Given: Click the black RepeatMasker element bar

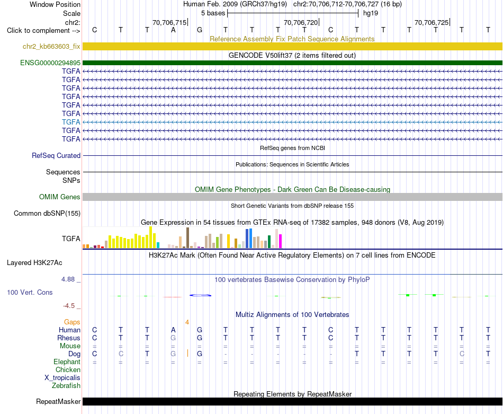Looking at the screenshot, I should tap(292, 401).
